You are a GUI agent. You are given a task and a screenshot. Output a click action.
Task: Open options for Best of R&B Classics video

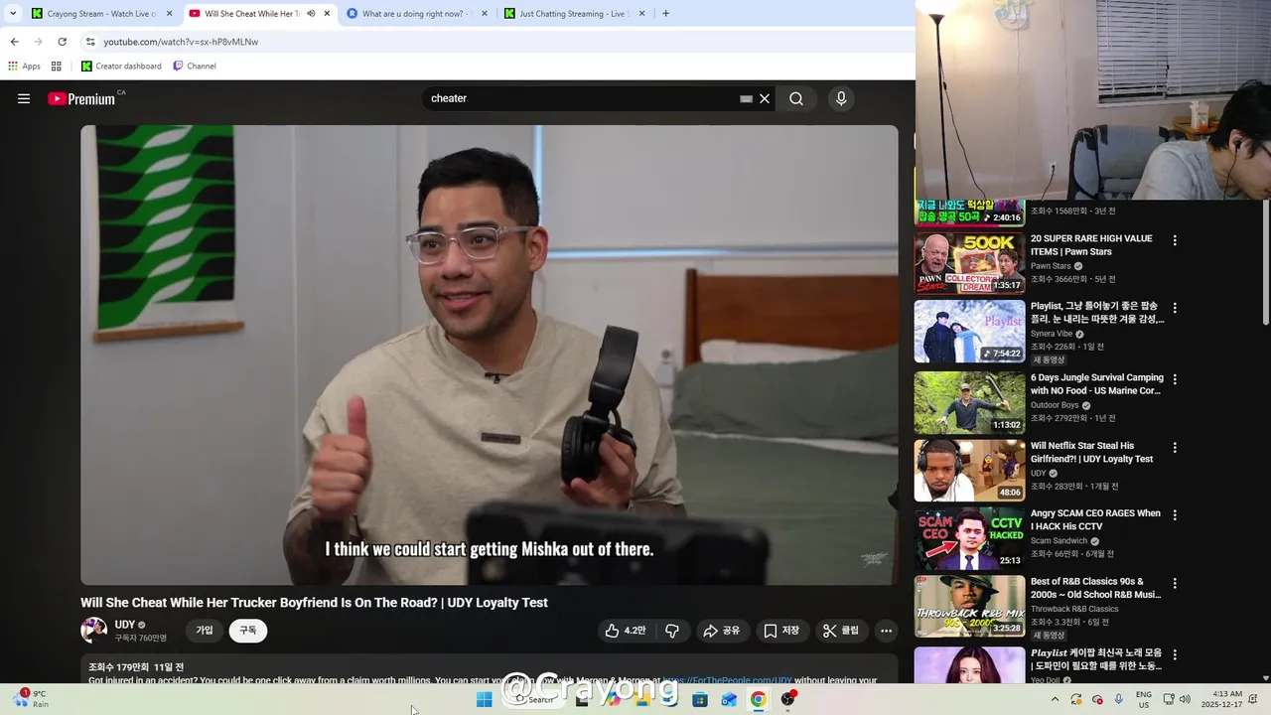click(x=1175, y=583)
